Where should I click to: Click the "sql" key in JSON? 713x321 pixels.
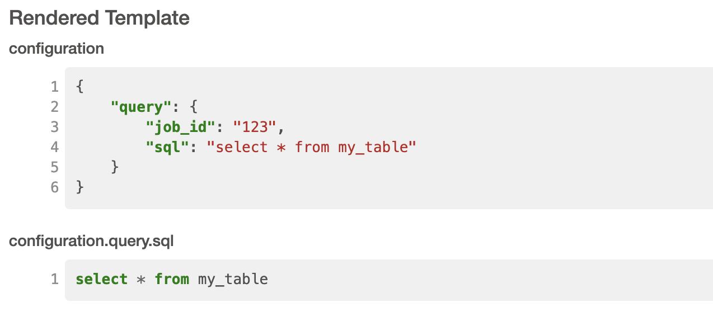pyautogui.click(x=167, y=147)
